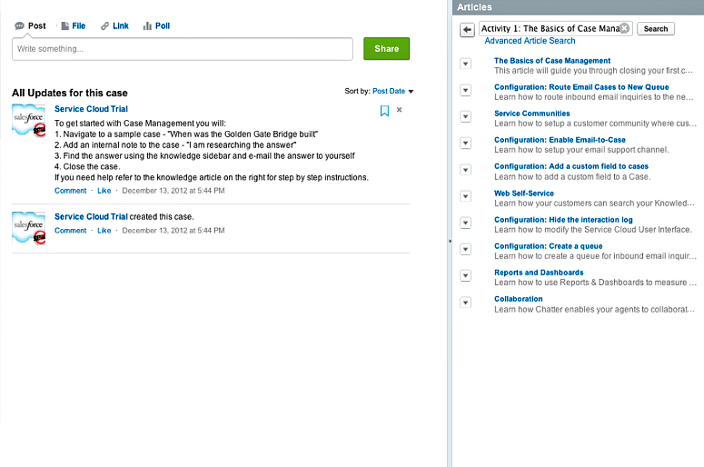Click Salesforce avatar on created-case post
704x467 pixels.
[x=29, y=228]
